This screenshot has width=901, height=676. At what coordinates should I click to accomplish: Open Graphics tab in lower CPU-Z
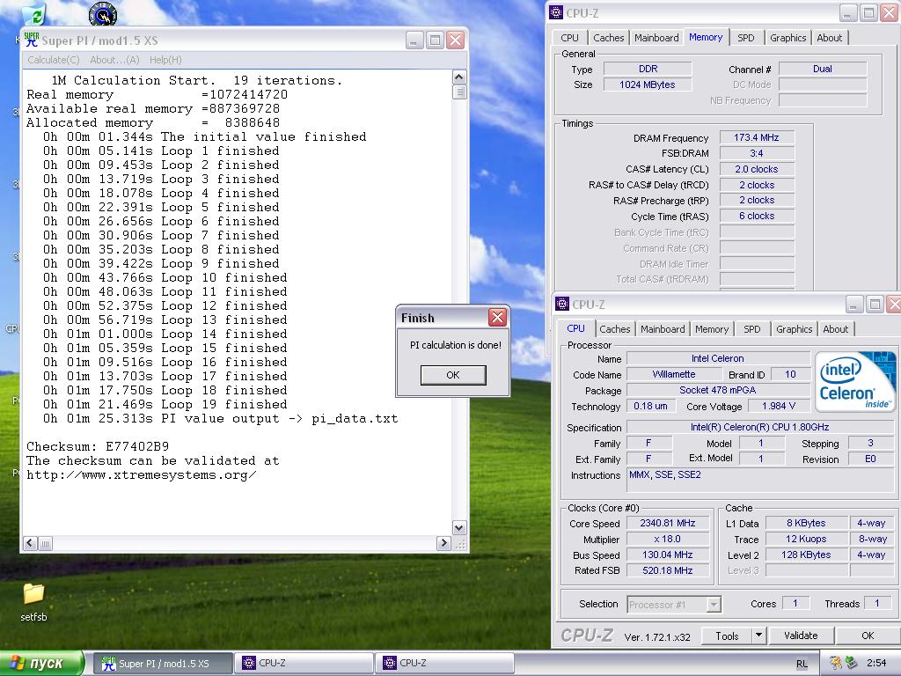click(x=795, y=329)
